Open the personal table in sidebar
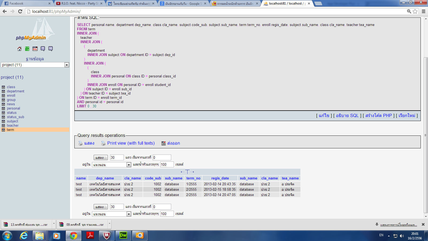 [x=13, y=108]
